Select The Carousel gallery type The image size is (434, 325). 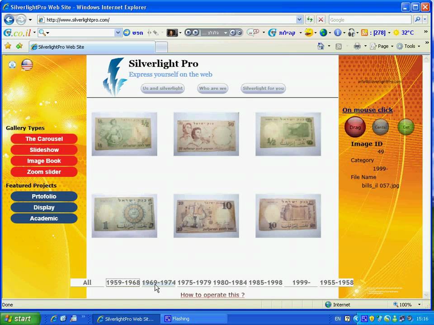point(44,139)
